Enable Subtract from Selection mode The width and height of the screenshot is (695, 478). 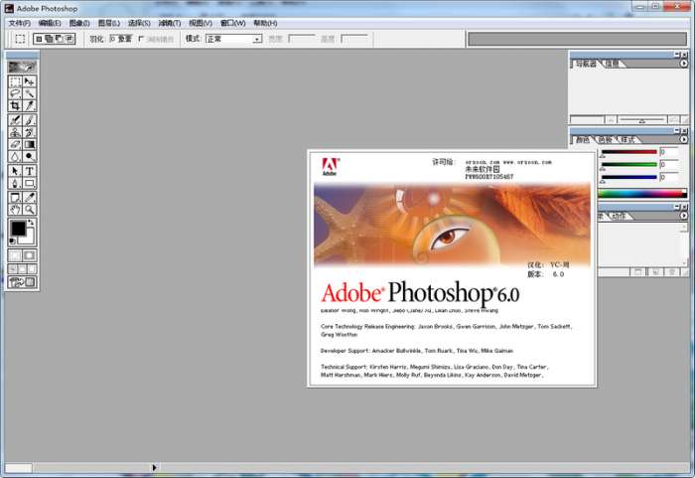point(59,39)
